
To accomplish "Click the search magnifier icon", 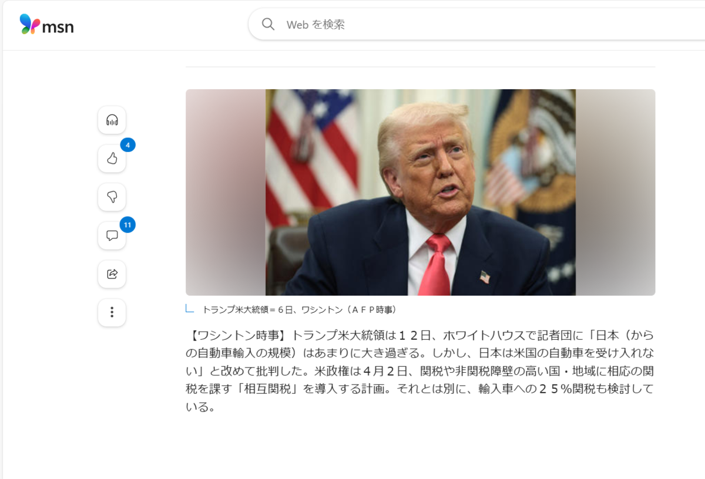I will (268, 24).
